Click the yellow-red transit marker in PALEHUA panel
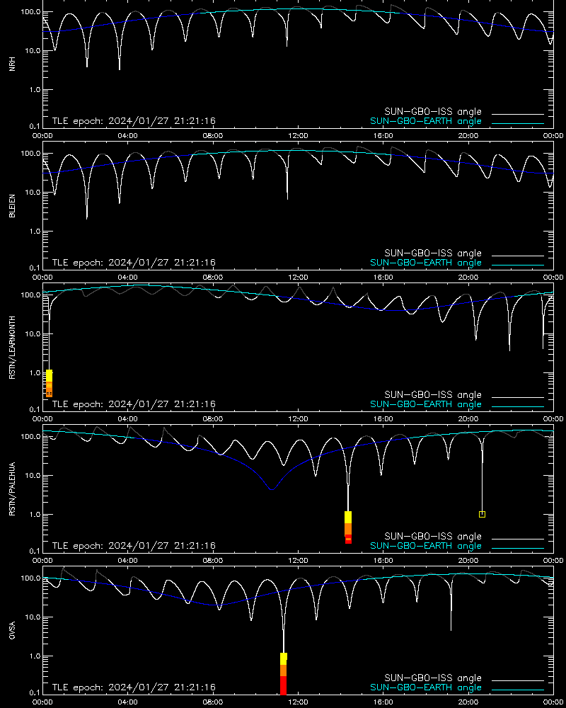Viewport: 566px width, 708px height. [x=348, y=527]
